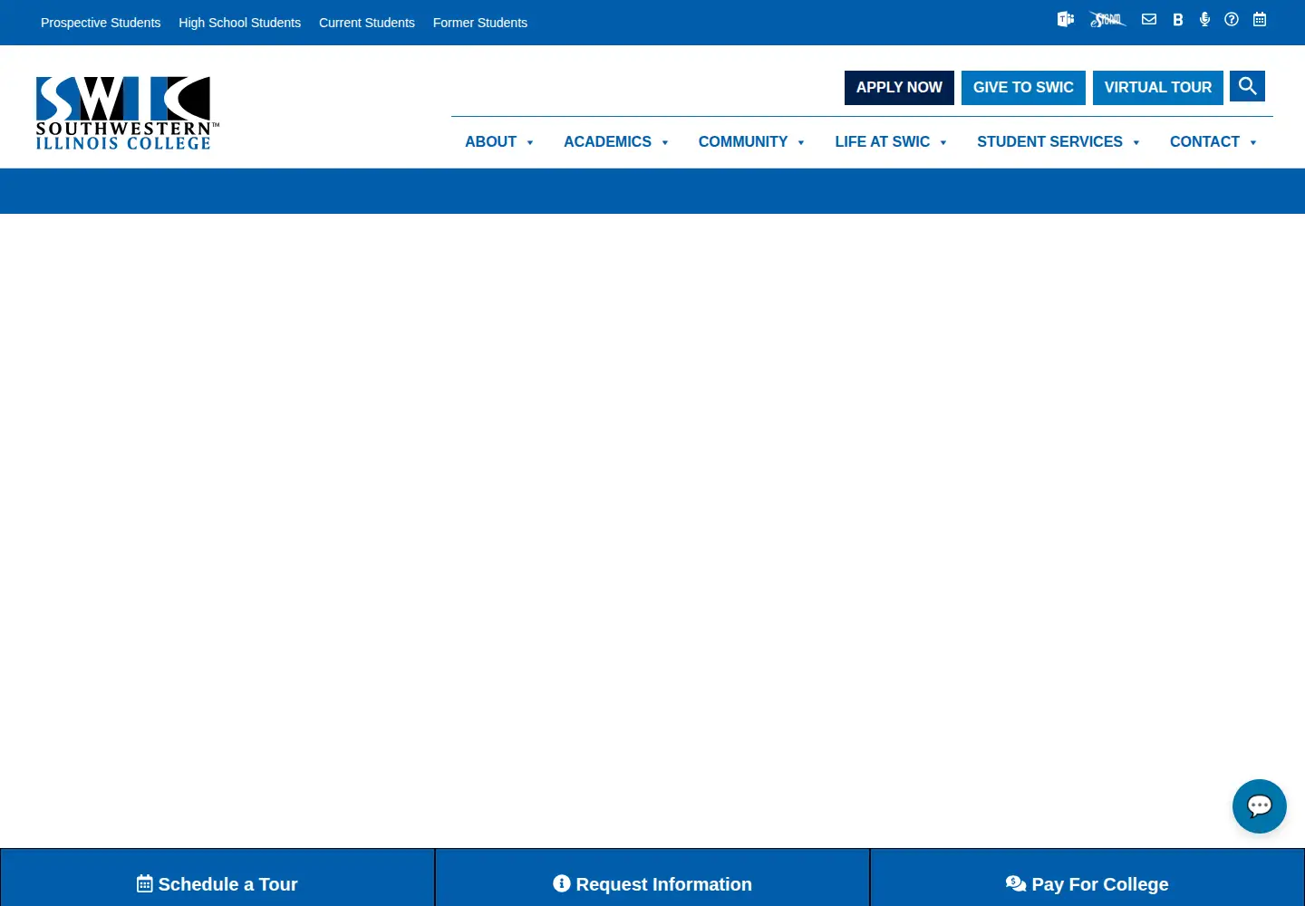Screen dimensions: 1305x906
Task: Open the Current Students link
Action: pos(367,23)
